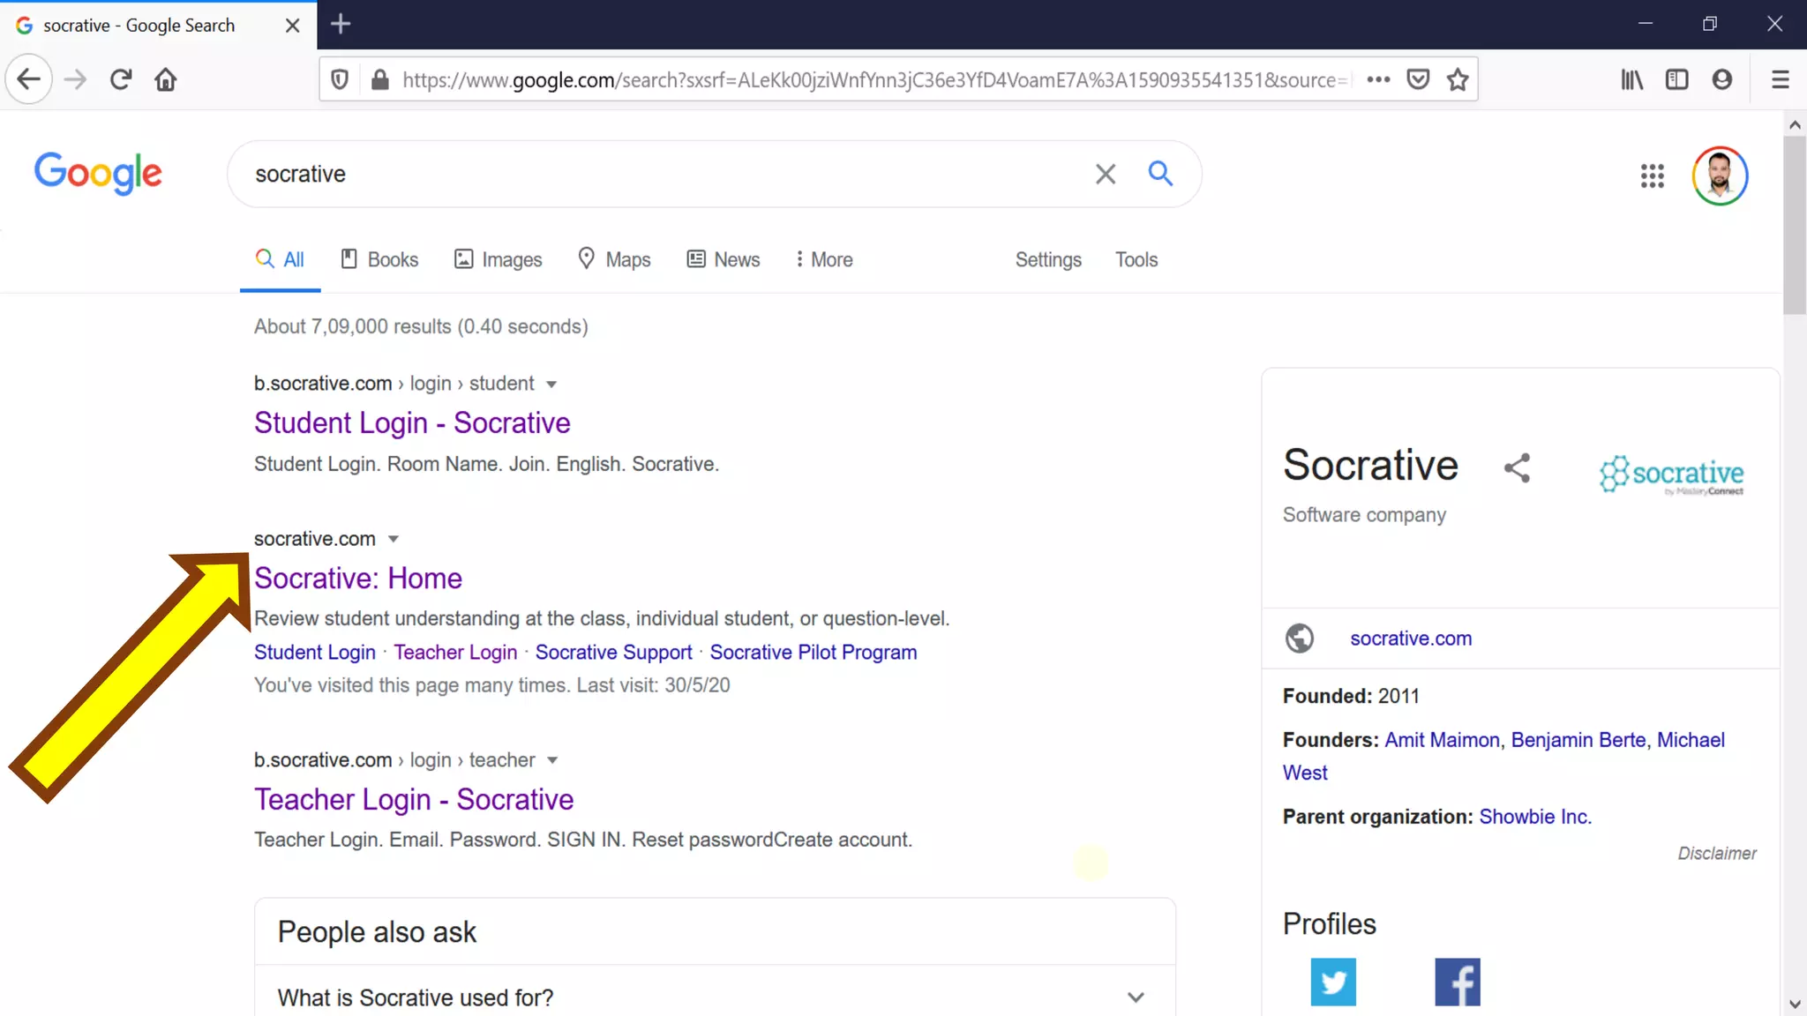Click the Save to Pocket icon
The image size is (1807, 1016).
pyautogui.click(x=1418, y=80)
